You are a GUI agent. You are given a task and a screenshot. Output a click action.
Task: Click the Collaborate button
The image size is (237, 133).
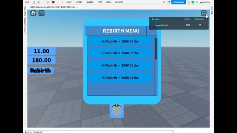(178, 2)
